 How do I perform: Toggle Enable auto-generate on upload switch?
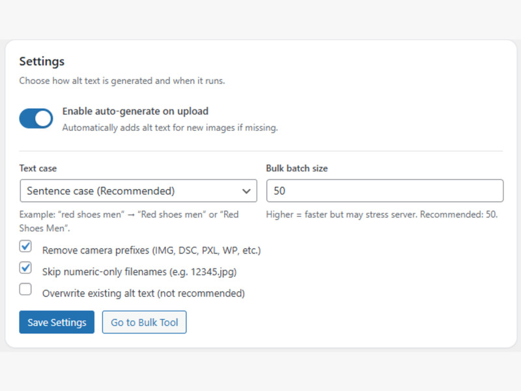[x=36, y=119]
